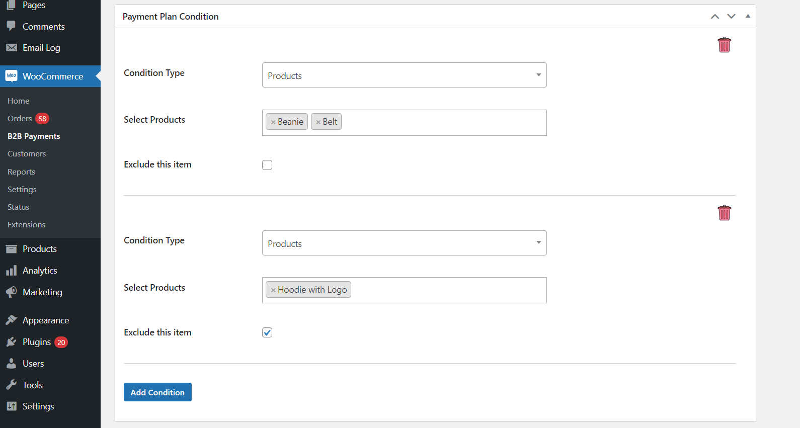The height and width of the screenshot is (428, 800).
Task: Click the Email Log envelope icon
Action: click(x=12, y=47)
